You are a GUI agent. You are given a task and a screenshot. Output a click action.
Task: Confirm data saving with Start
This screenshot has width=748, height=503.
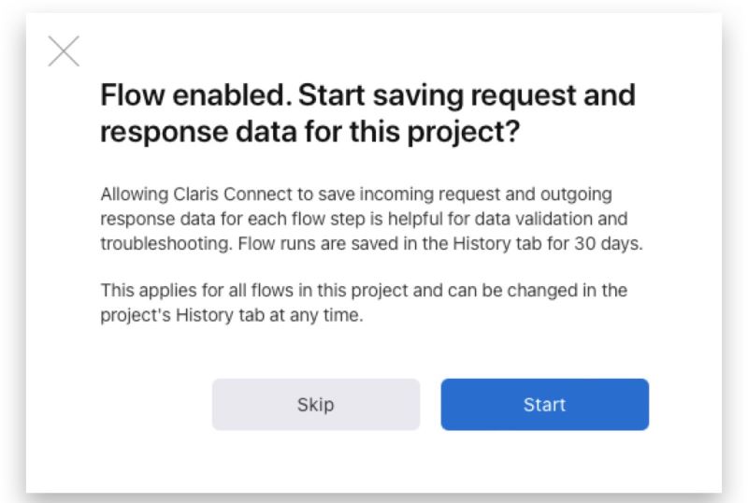tap(544, 404)
